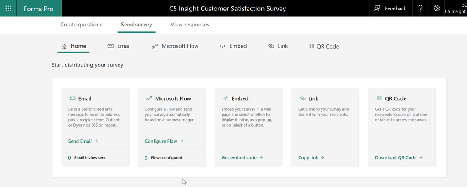
Task: Click the Link chain tab icon
Action: [271, 46]
